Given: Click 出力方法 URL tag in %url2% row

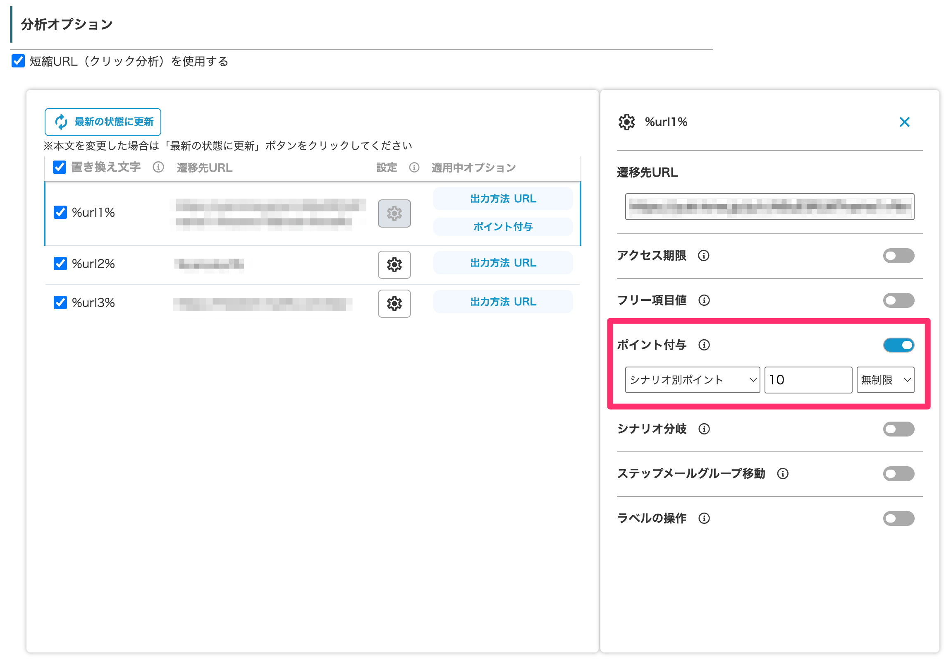Looking at the screenshot, I should (503, 263).
